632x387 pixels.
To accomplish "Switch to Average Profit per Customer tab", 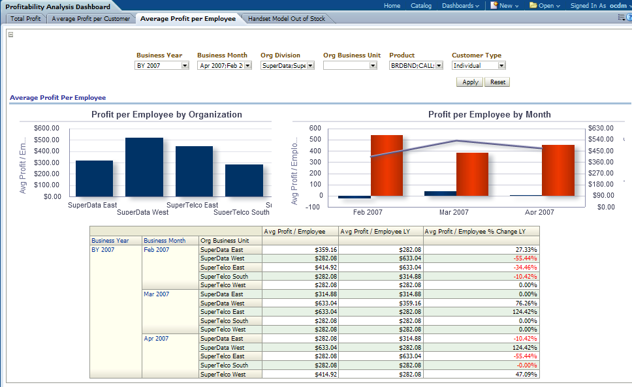I will tap(91, 19).
